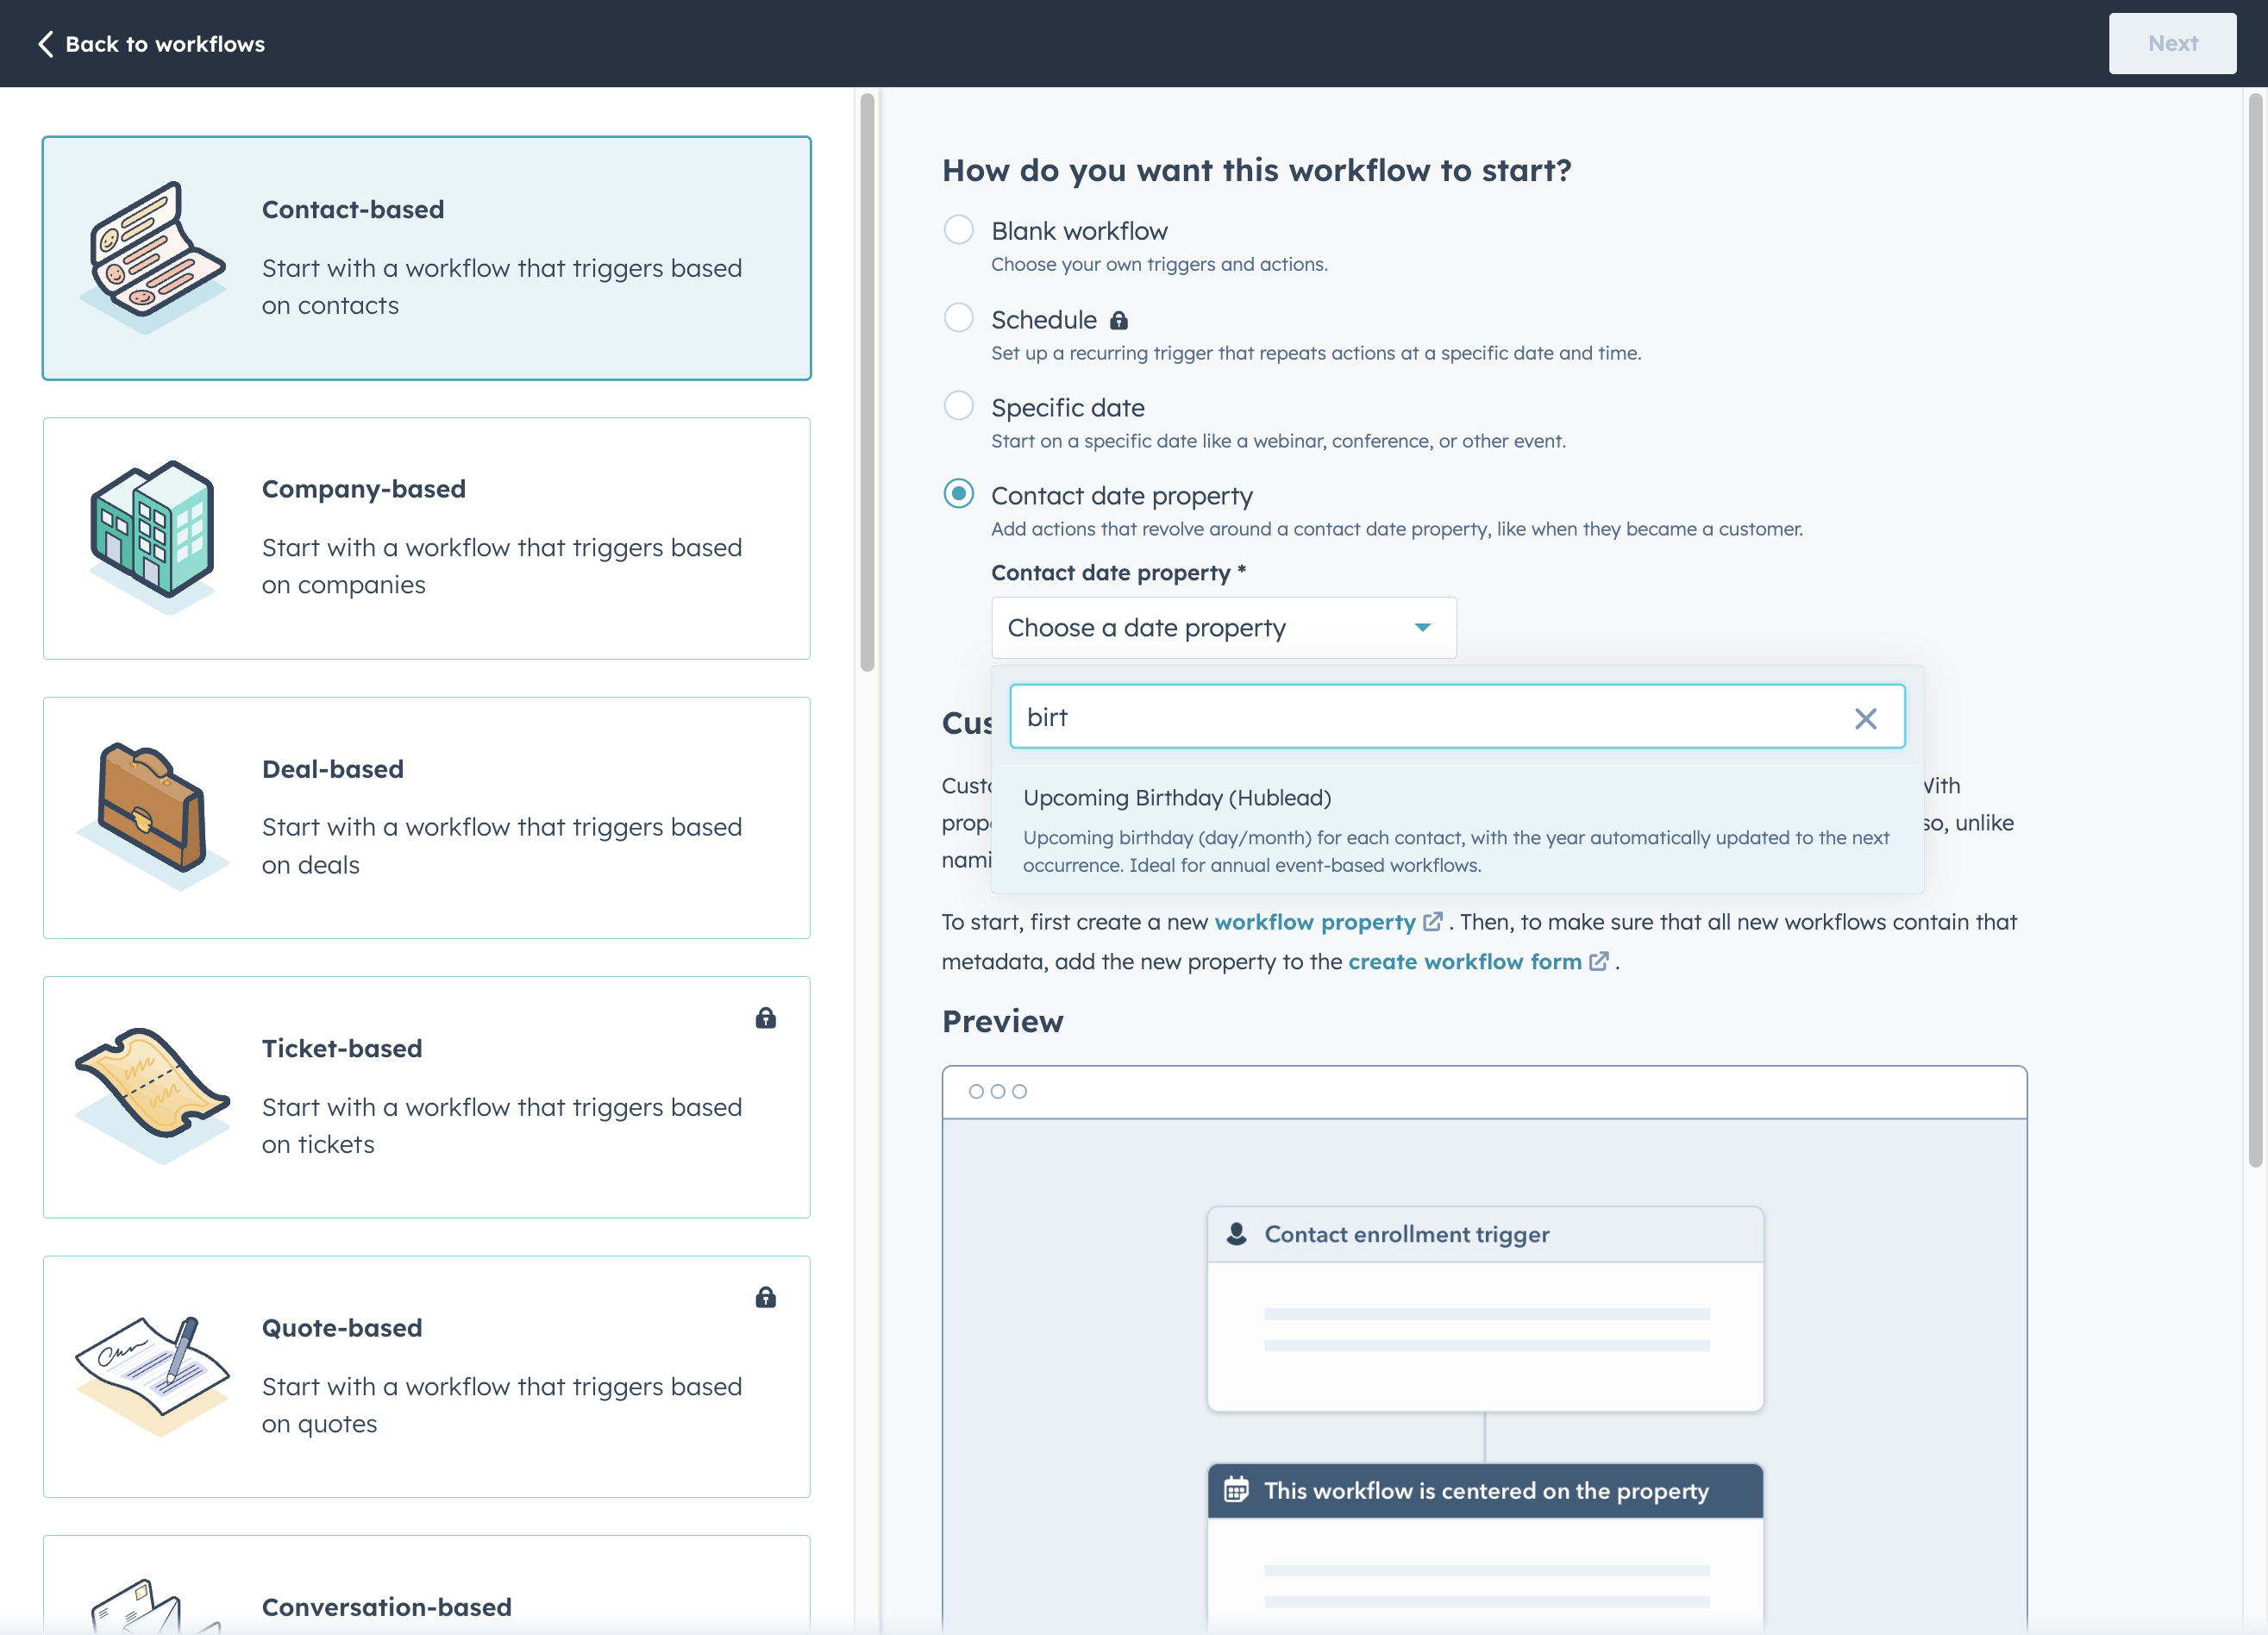Select the Contact date property radio button
Image resolution: width=2268 pixels, height=1635 pixels.
coord(958,494)
